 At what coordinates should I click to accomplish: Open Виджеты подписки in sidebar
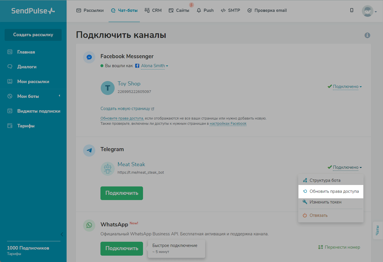pyautogui.click(x=39, y=111)
